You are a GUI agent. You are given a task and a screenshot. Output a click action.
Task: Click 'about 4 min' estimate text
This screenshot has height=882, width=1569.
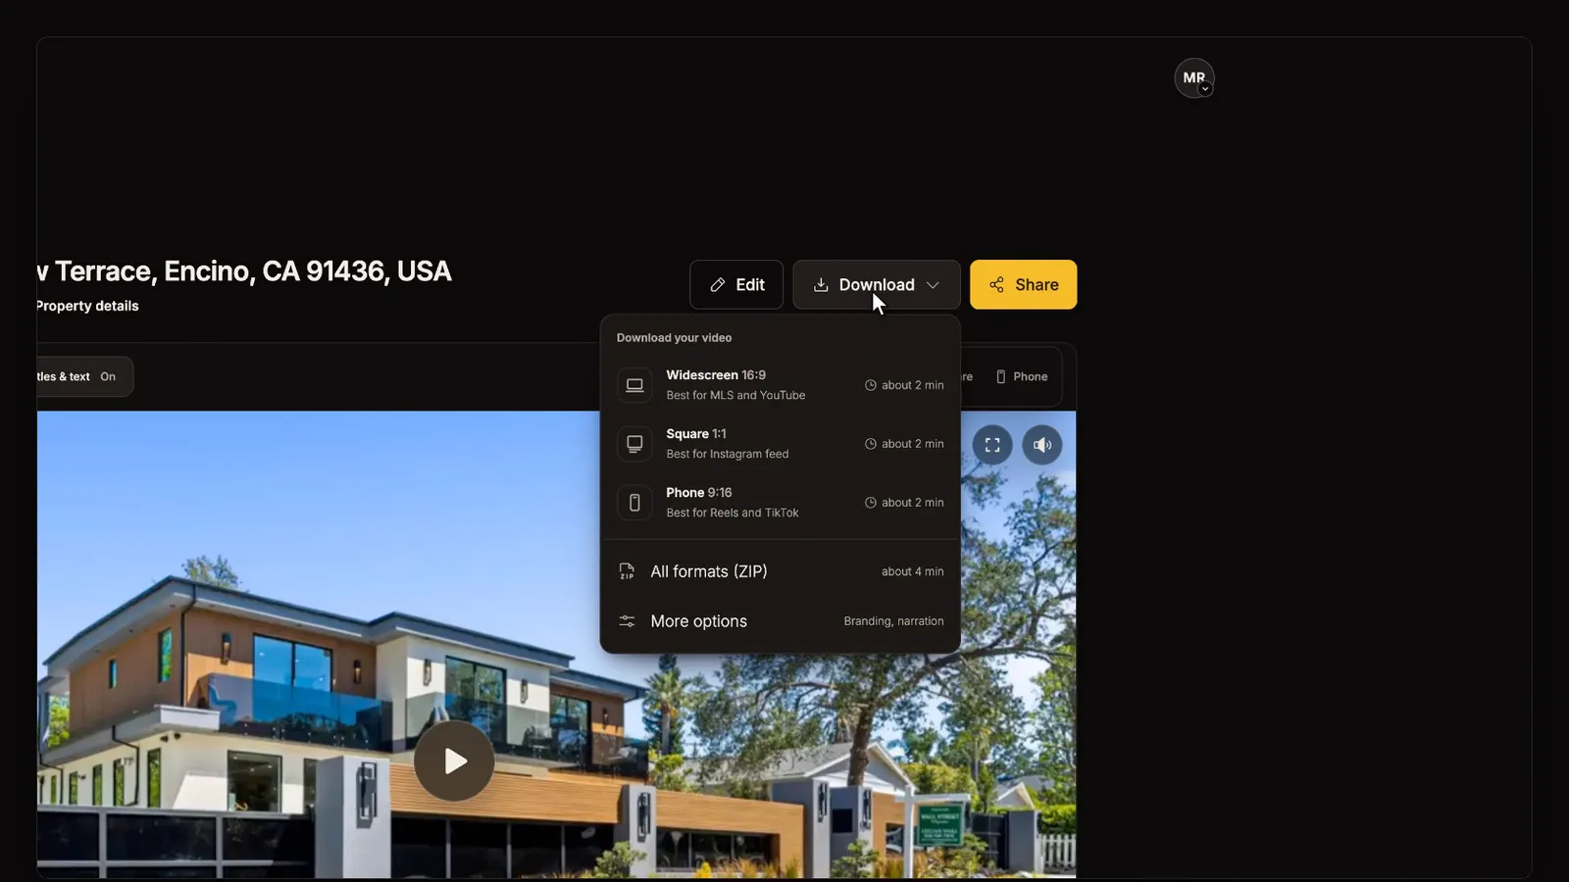pyautogui.click(x=912, y=571)
